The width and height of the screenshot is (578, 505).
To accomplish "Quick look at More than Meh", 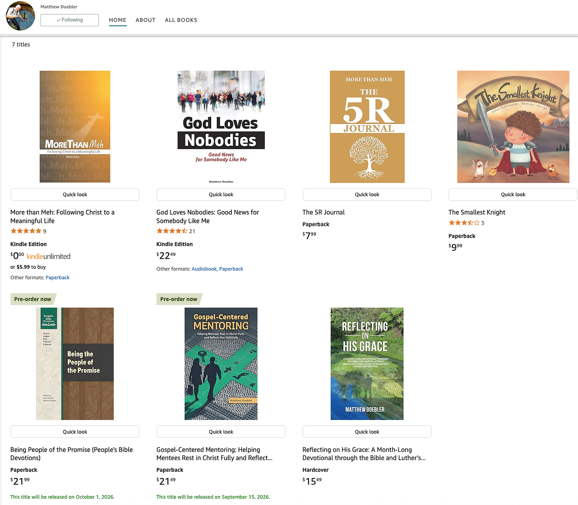I will click(x=75, y=194).
